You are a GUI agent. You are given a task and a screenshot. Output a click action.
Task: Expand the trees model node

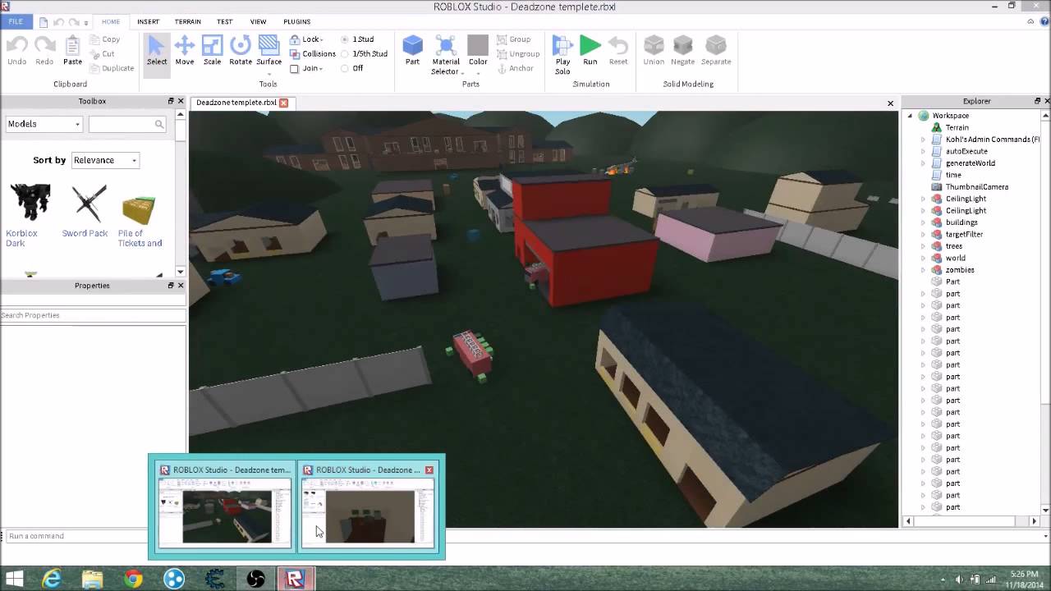(x=923, y=246)
